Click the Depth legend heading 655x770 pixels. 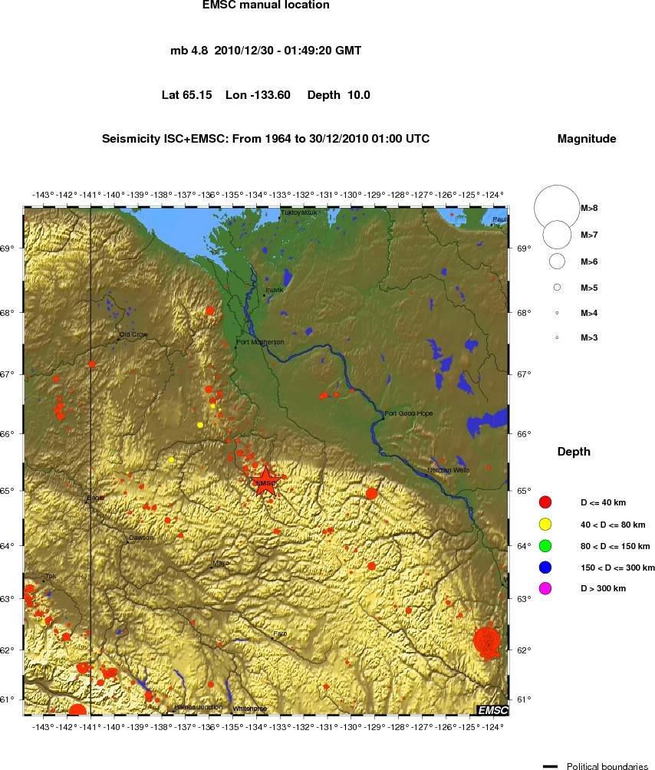pos(574,452)
